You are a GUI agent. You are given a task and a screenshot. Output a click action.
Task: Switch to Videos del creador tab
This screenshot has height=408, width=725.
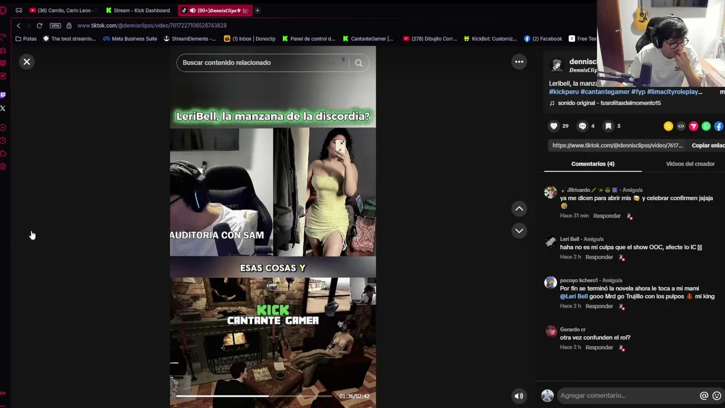pyautogui.click(x=690, y=164)
